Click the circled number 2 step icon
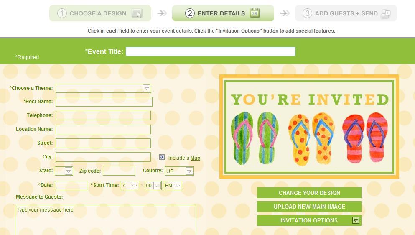 (190, 13)
